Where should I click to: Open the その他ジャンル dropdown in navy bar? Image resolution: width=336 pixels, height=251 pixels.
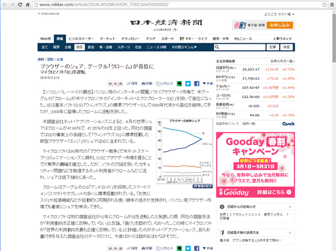[184, 47]
